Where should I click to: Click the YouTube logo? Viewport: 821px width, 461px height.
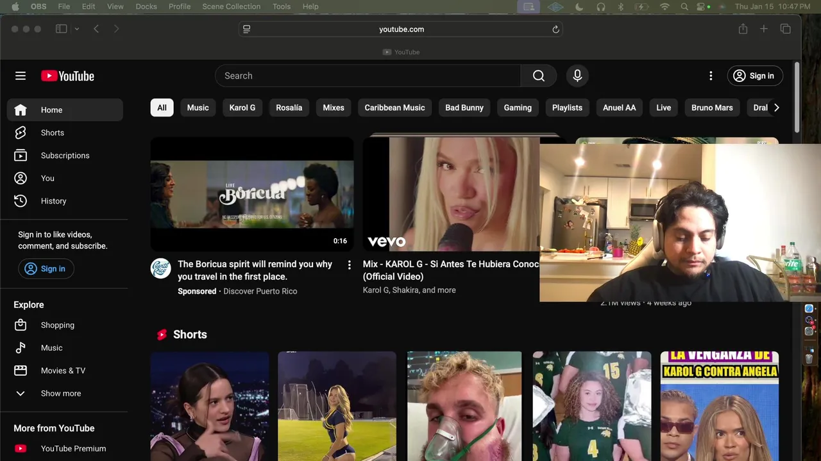click(67, 76)
